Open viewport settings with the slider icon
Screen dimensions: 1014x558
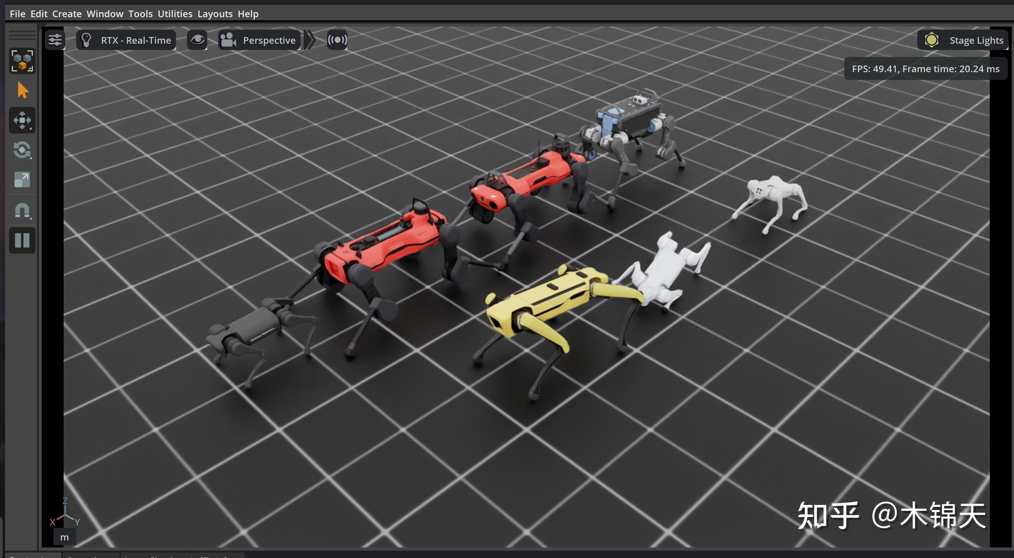coord(55,39)
